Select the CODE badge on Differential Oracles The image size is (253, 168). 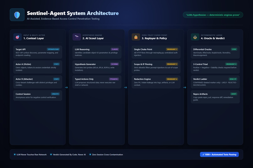(x=234, y=49)
